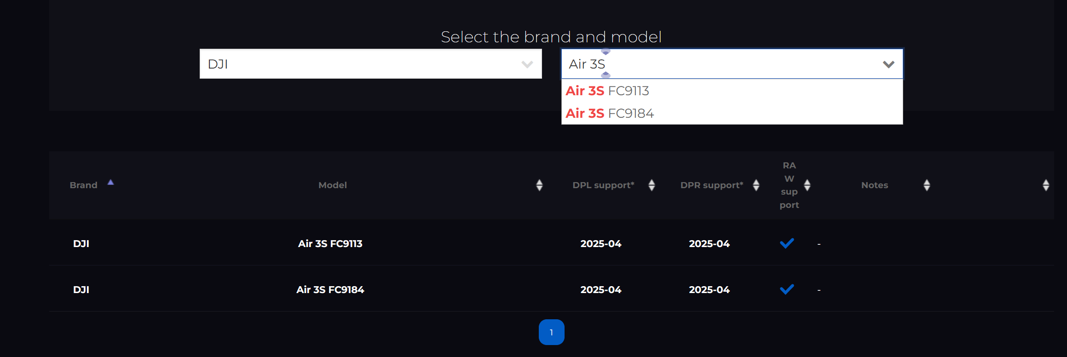Click the Brand ascending sort arrow
Screen dimensions: 1067x357
[x=110, y=182]
